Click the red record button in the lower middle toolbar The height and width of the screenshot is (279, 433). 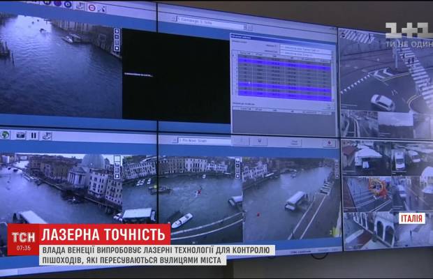[x=329, y=143]
